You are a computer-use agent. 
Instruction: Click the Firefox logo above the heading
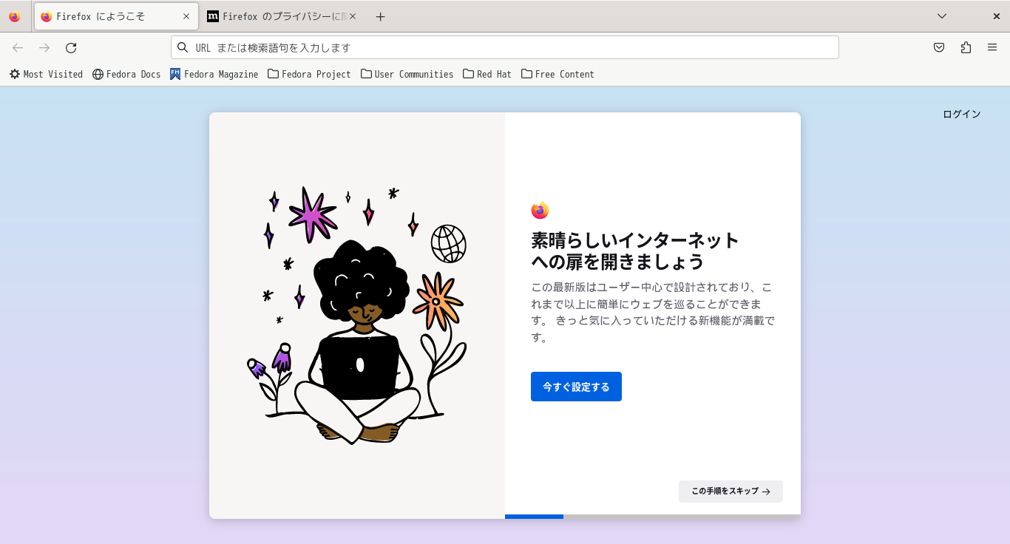540,211
